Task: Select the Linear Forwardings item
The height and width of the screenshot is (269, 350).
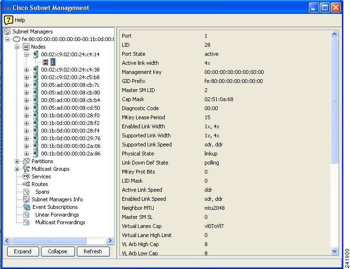Action: tap(57, 215)
